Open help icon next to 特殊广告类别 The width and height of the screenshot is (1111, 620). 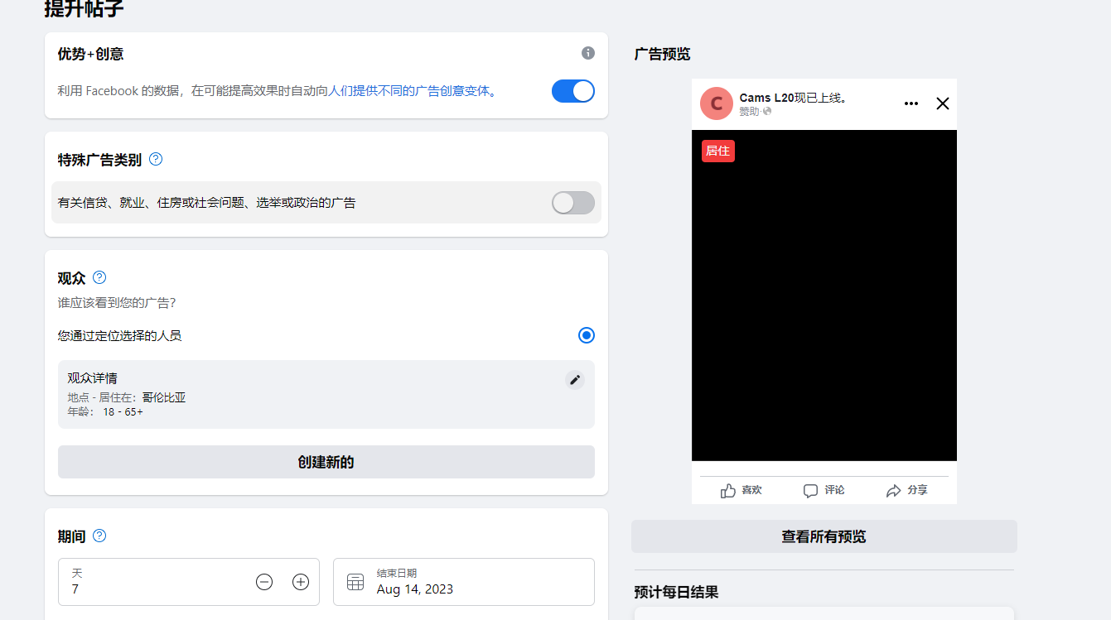pyautogui.click(x=156, y=159)
